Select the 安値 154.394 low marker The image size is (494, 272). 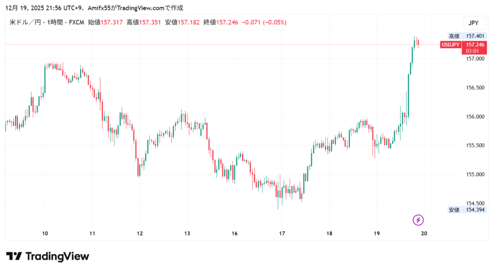(x=467, y=210)
